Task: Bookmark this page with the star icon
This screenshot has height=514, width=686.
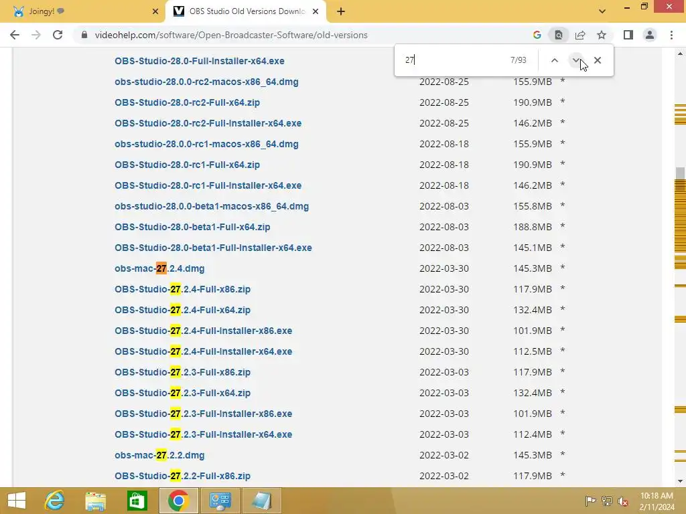Action: coord(602,35)
